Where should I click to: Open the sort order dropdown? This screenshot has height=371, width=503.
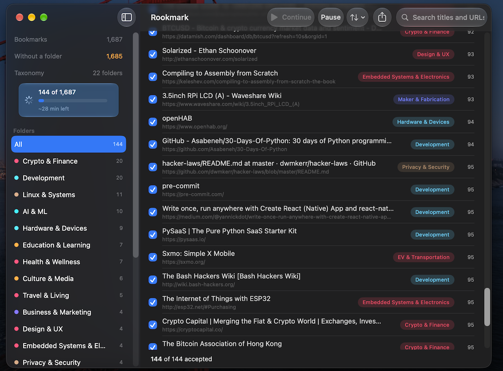(357, 17)
